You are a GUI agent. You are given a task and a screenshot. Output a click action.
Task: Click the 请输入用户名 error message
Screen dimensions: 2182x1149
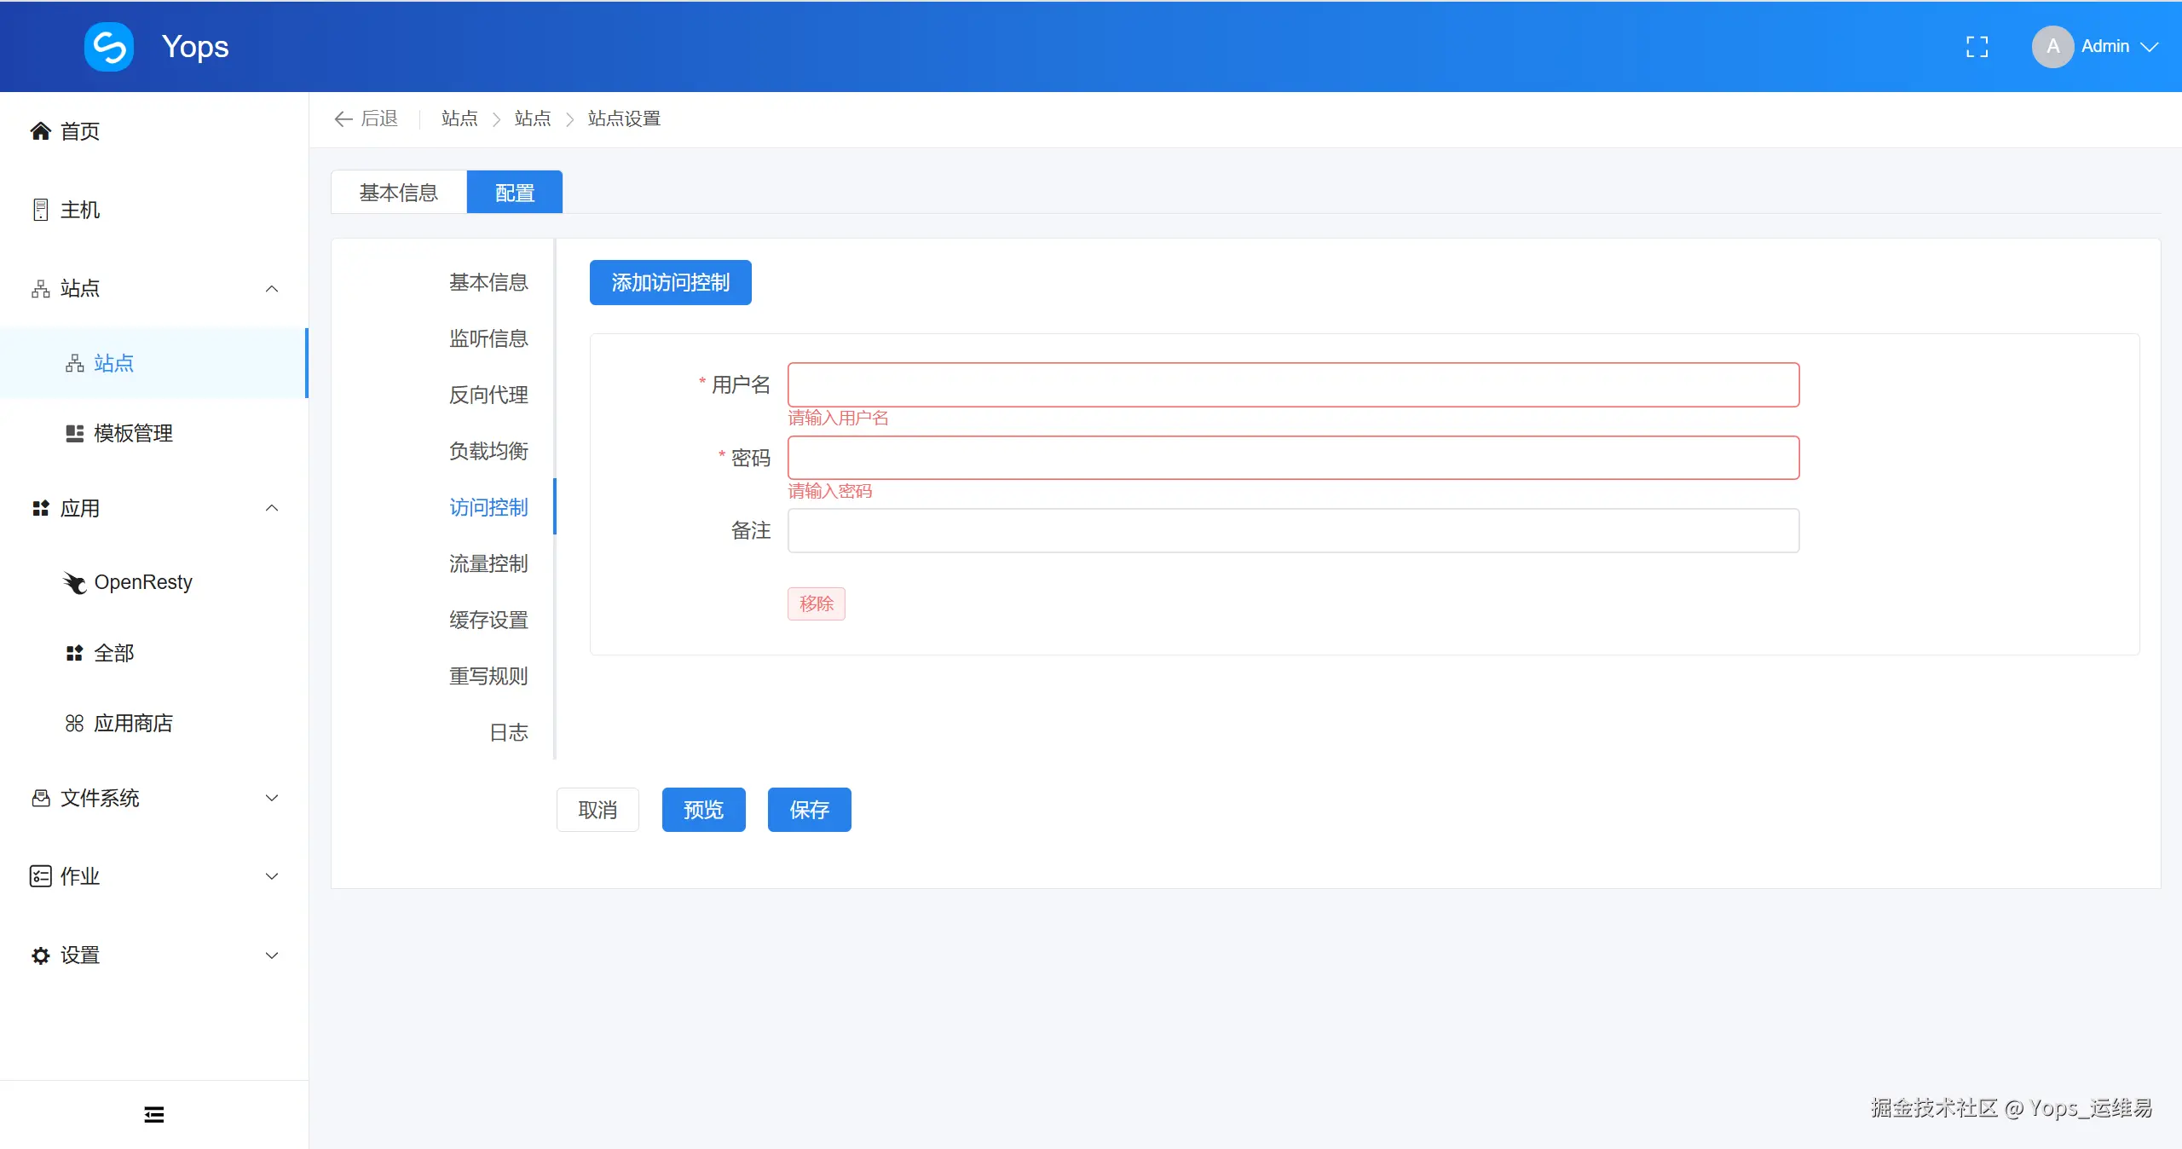pyautogui.click(x=838, y=418)
